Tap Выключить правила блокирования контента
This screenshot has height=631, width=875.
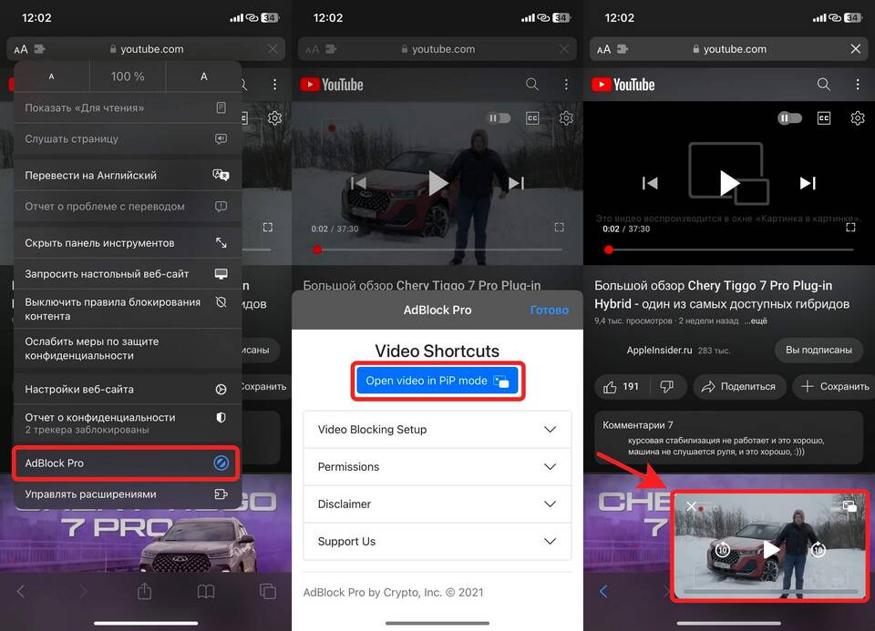tap(127, 309)
